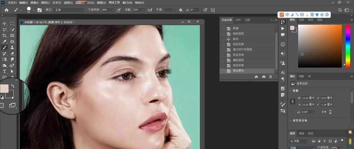The width and height of the screenshot is (354, 149).
Task: Open the Comments speech-bubble icon in dock
Action: tap(283, 35)
